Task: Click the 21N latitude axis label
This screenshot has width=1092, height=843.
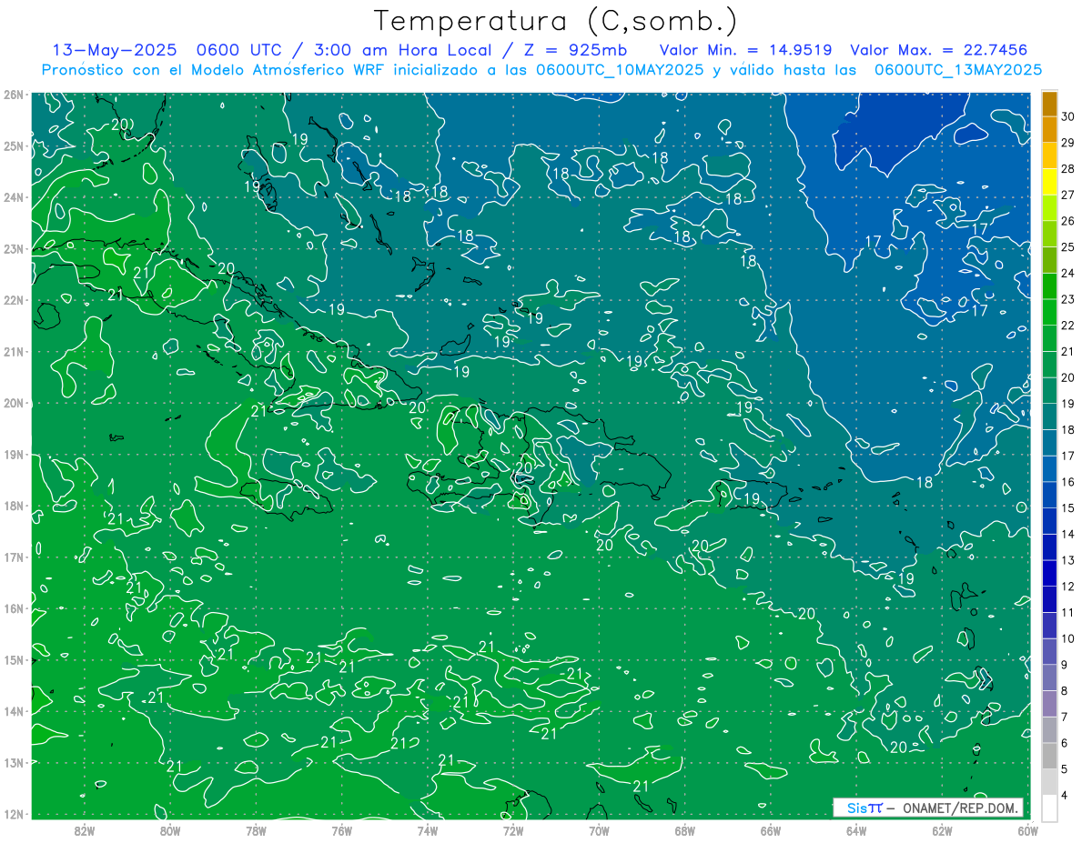Action: 14,351
